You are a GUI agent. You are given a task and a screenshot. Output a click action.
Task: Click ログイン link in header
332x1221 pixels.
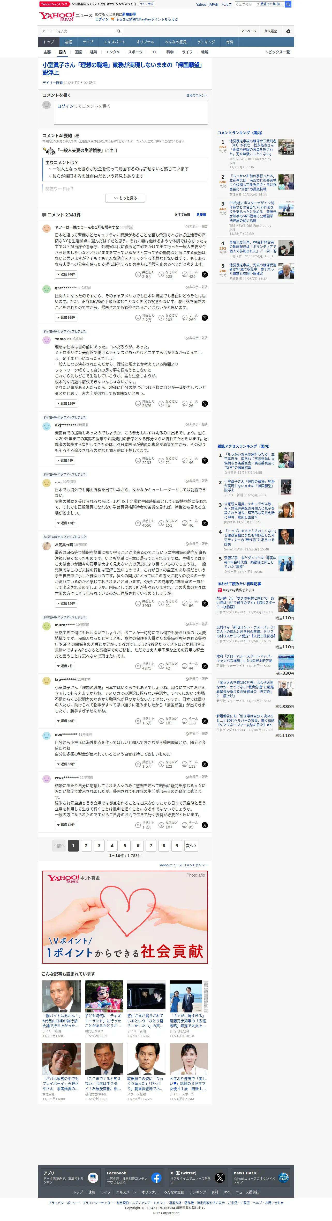pos(102,19)
